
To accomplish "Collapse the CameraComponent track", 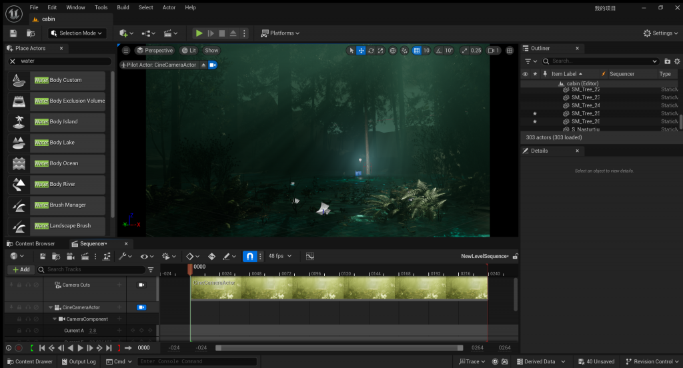I will [x=55, y=319].
